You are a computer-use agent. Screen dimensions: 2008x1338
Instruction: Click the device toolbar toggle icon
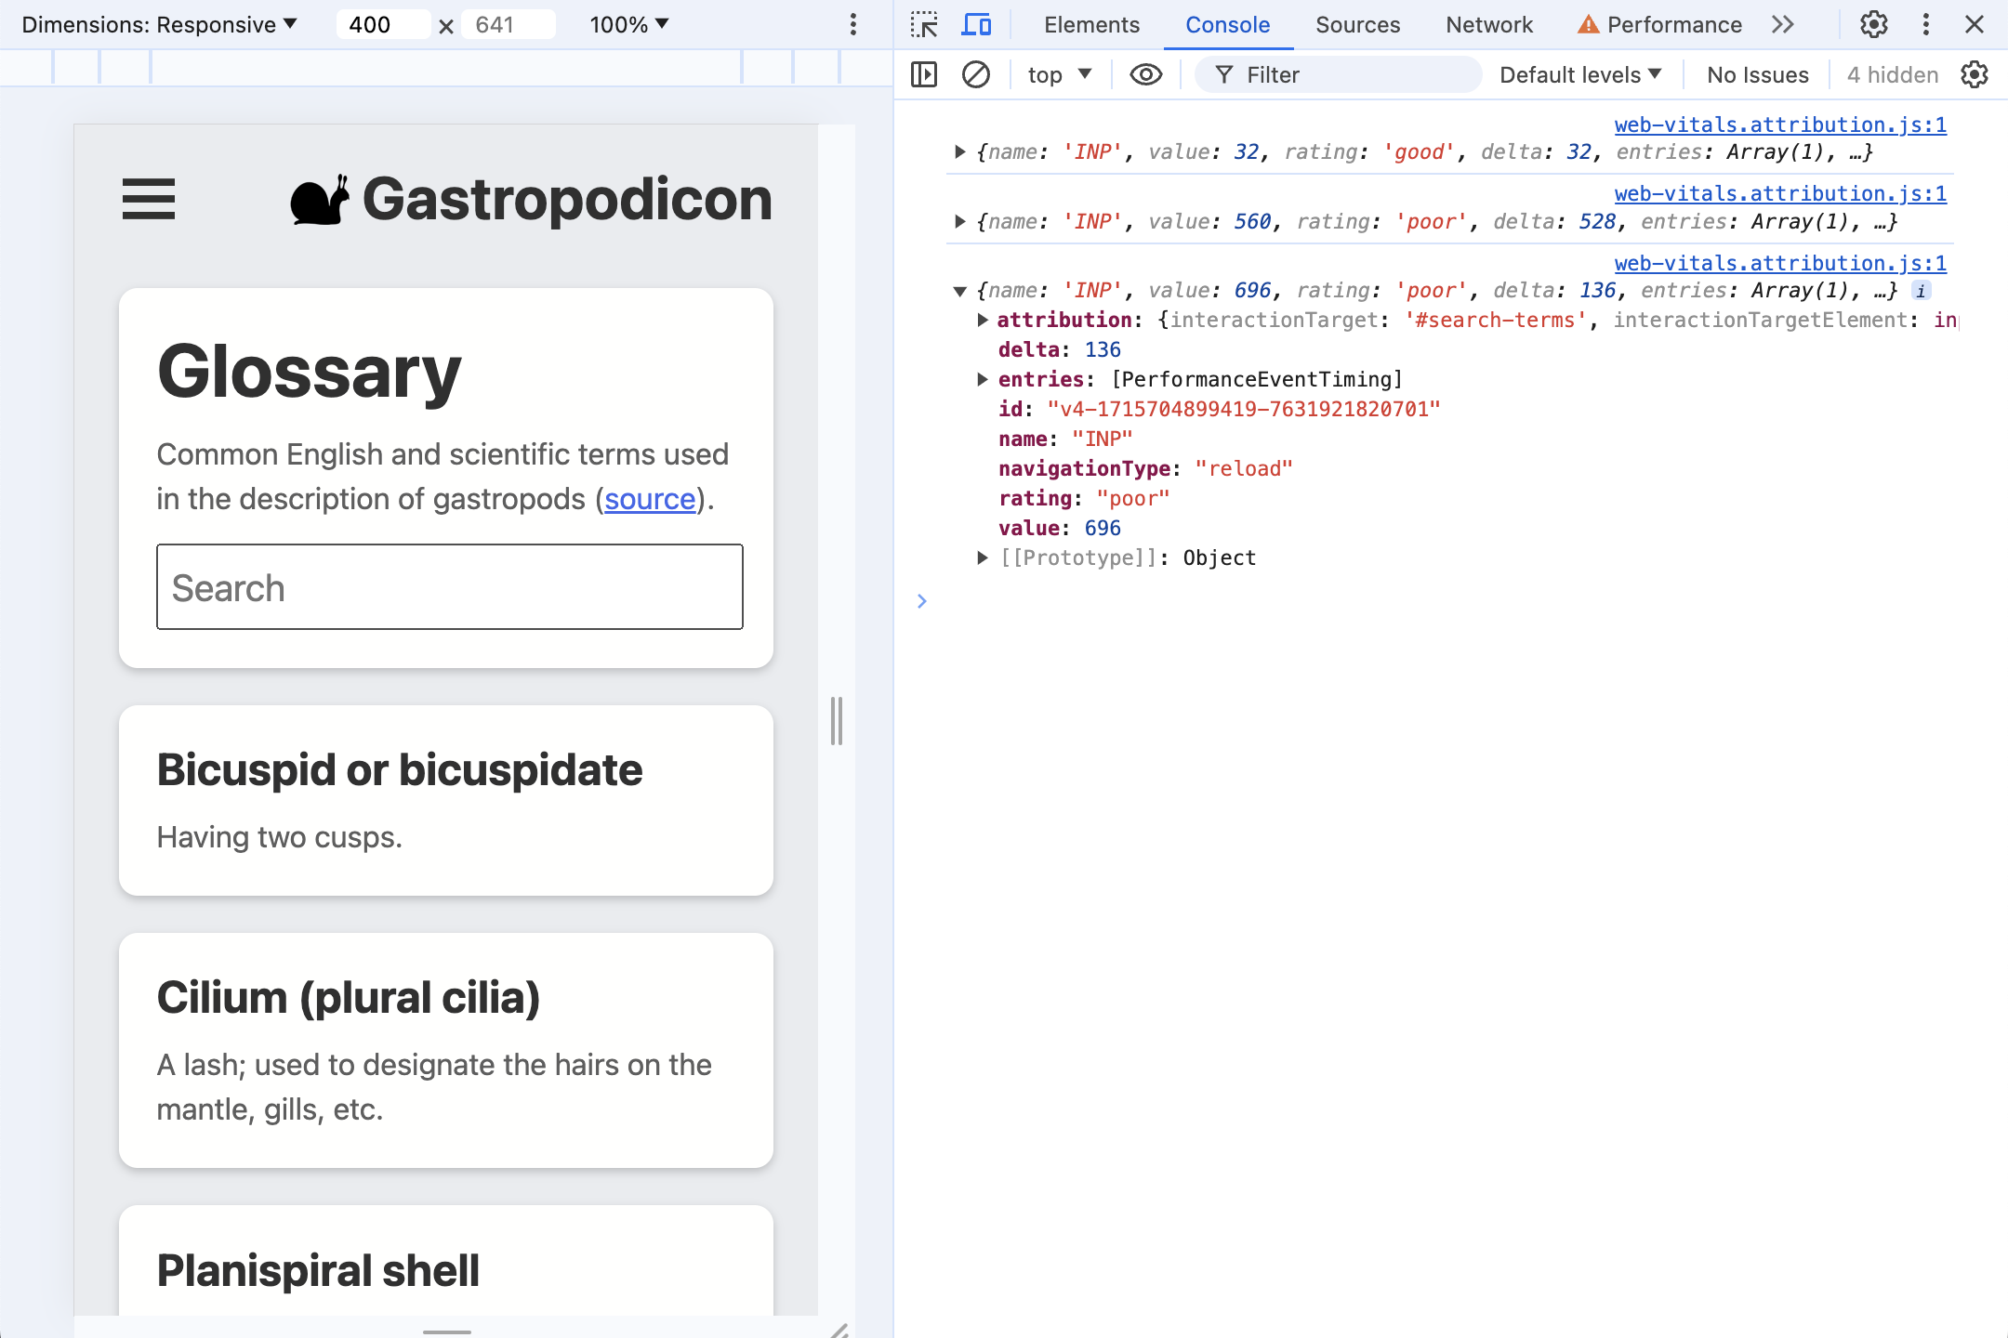(977, 24)
